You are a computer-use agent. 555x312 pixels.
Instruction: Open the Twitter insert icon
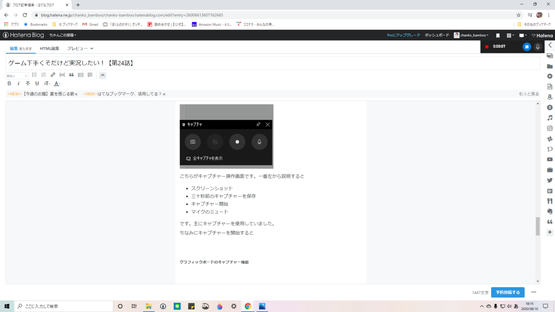click(x=550, y=180)
